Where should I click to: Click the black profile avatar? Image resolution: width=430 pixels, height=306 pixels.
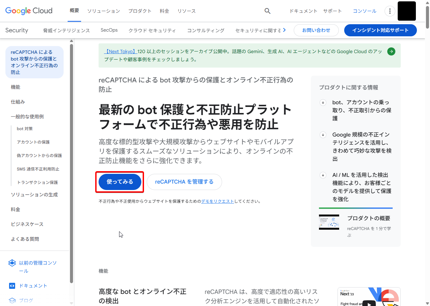406,11
